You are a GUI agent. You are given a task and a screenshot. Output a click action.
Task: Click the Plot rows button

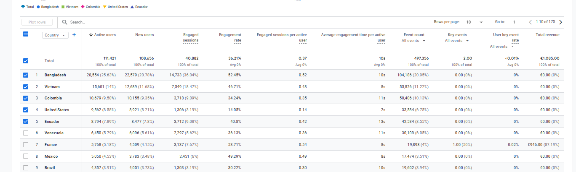click(x=37, y=22)
